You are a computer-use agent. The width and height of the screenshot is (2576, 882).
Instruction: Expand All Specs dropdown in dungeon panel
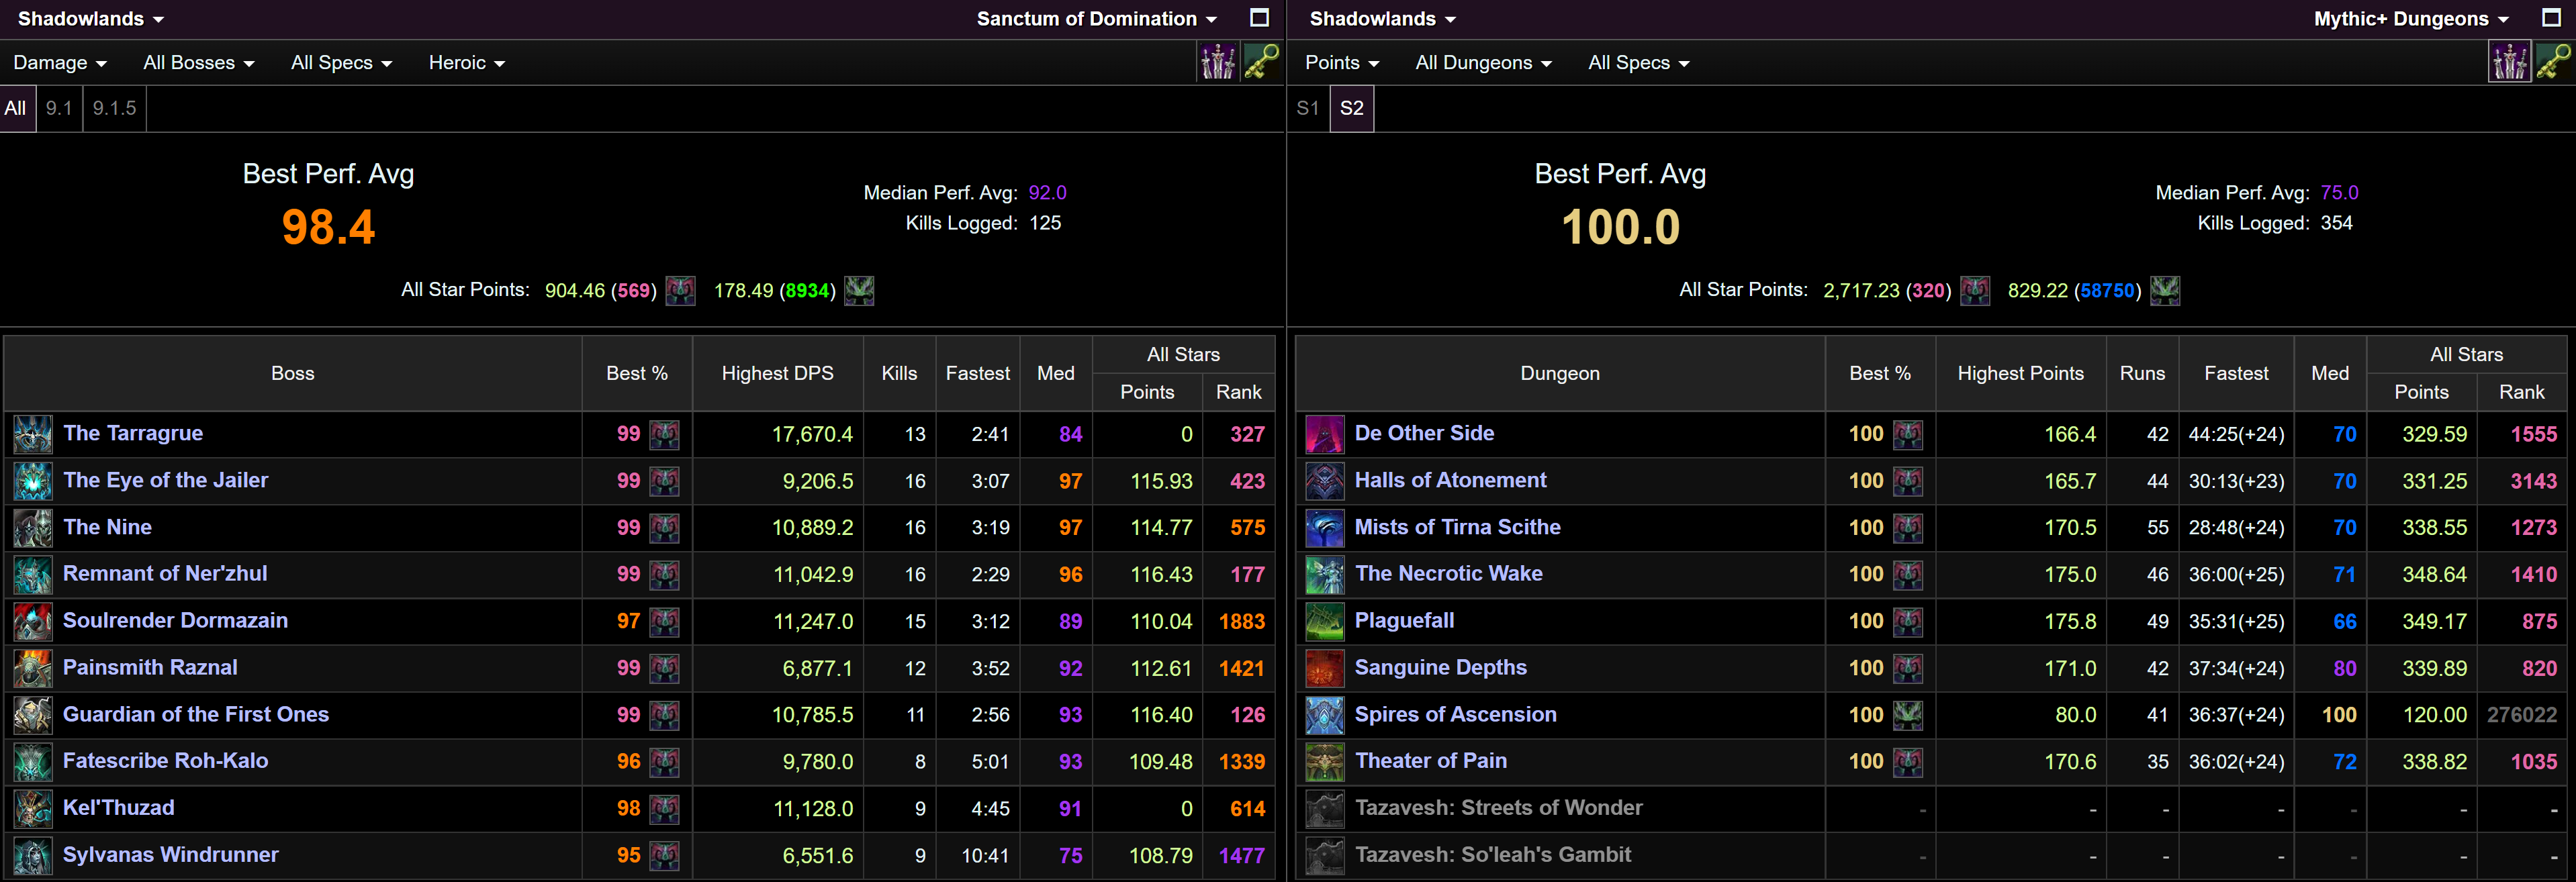pos(1639,63)
